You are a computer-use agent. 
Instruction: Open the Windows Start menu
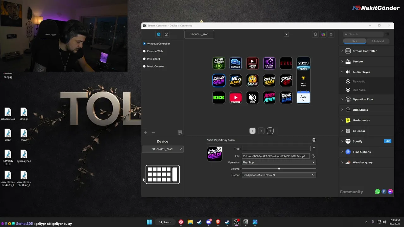(149, 222)
